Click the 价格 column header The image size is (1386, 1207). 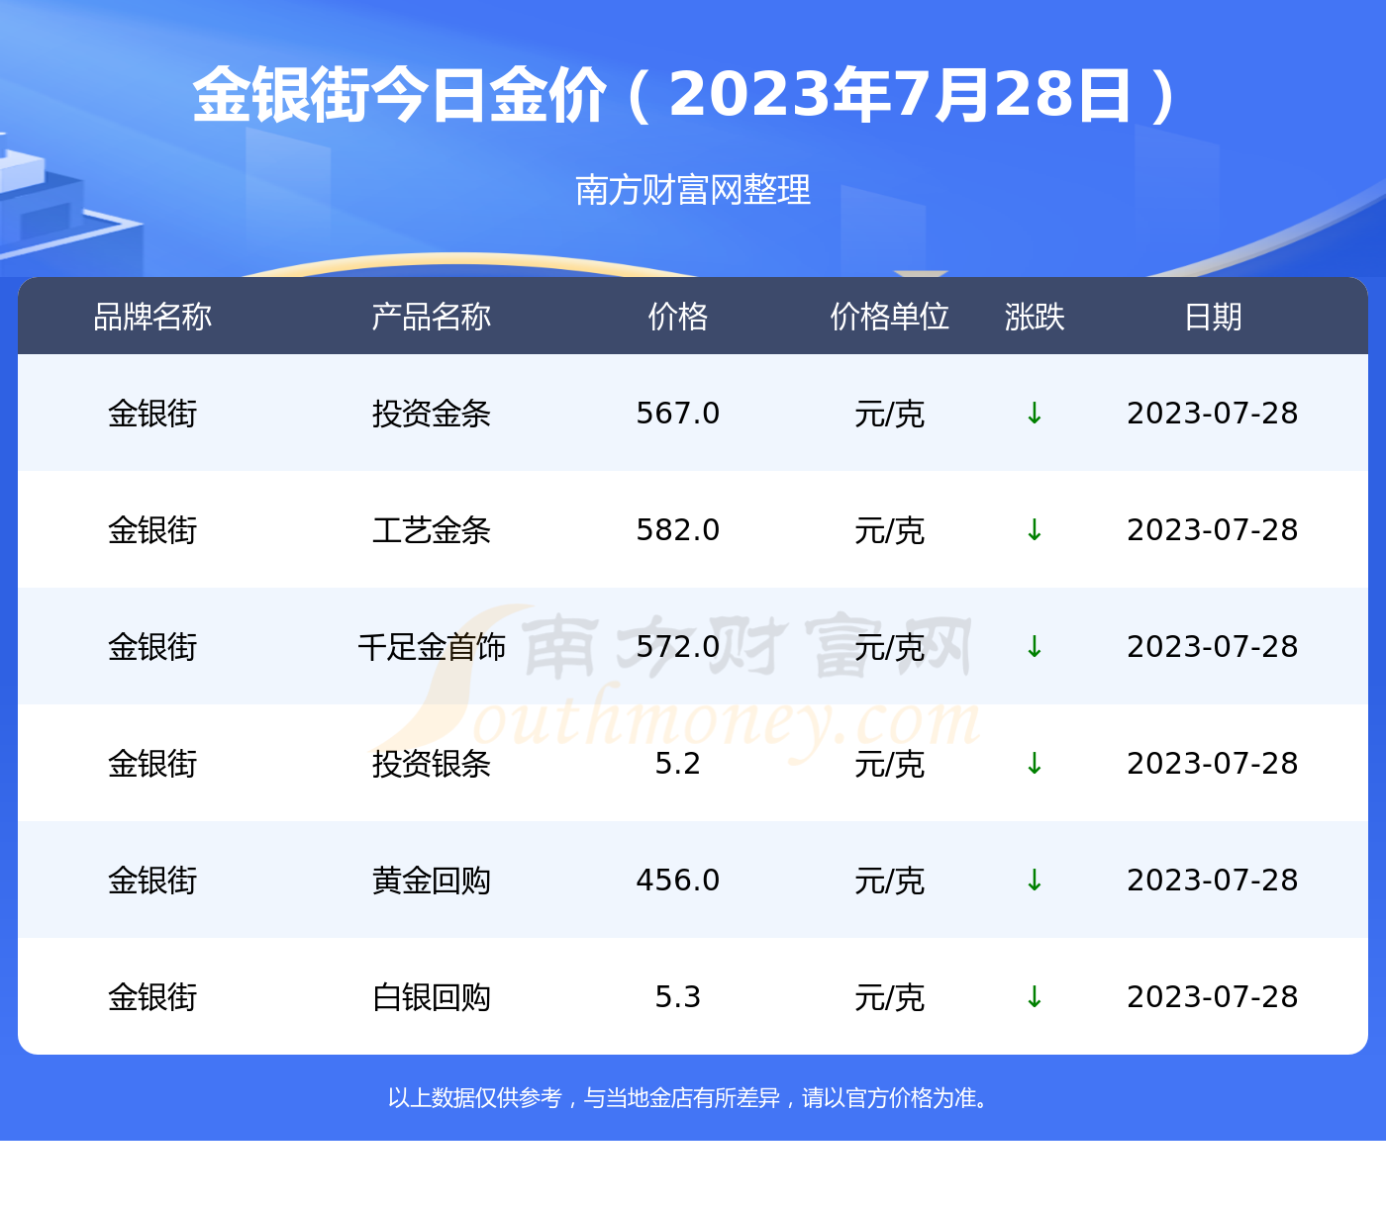tap(678, 317)
